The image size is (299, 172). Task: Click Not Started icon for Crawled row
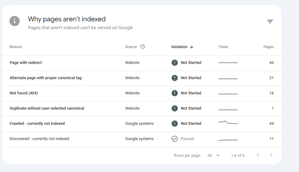(174, 123)
